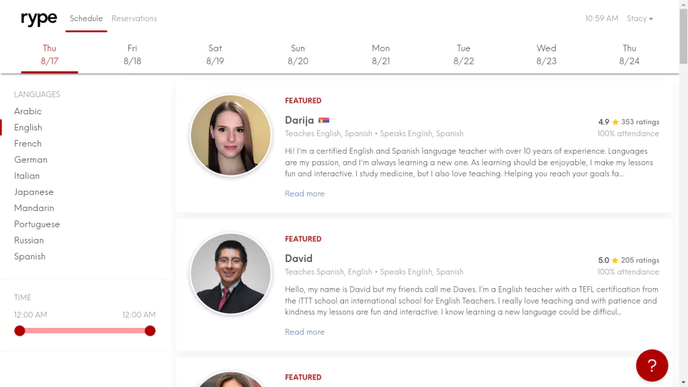Select the Tue 8/22 date tab
Viewport: 688px width, 387px height.
(x=464, y=55)
